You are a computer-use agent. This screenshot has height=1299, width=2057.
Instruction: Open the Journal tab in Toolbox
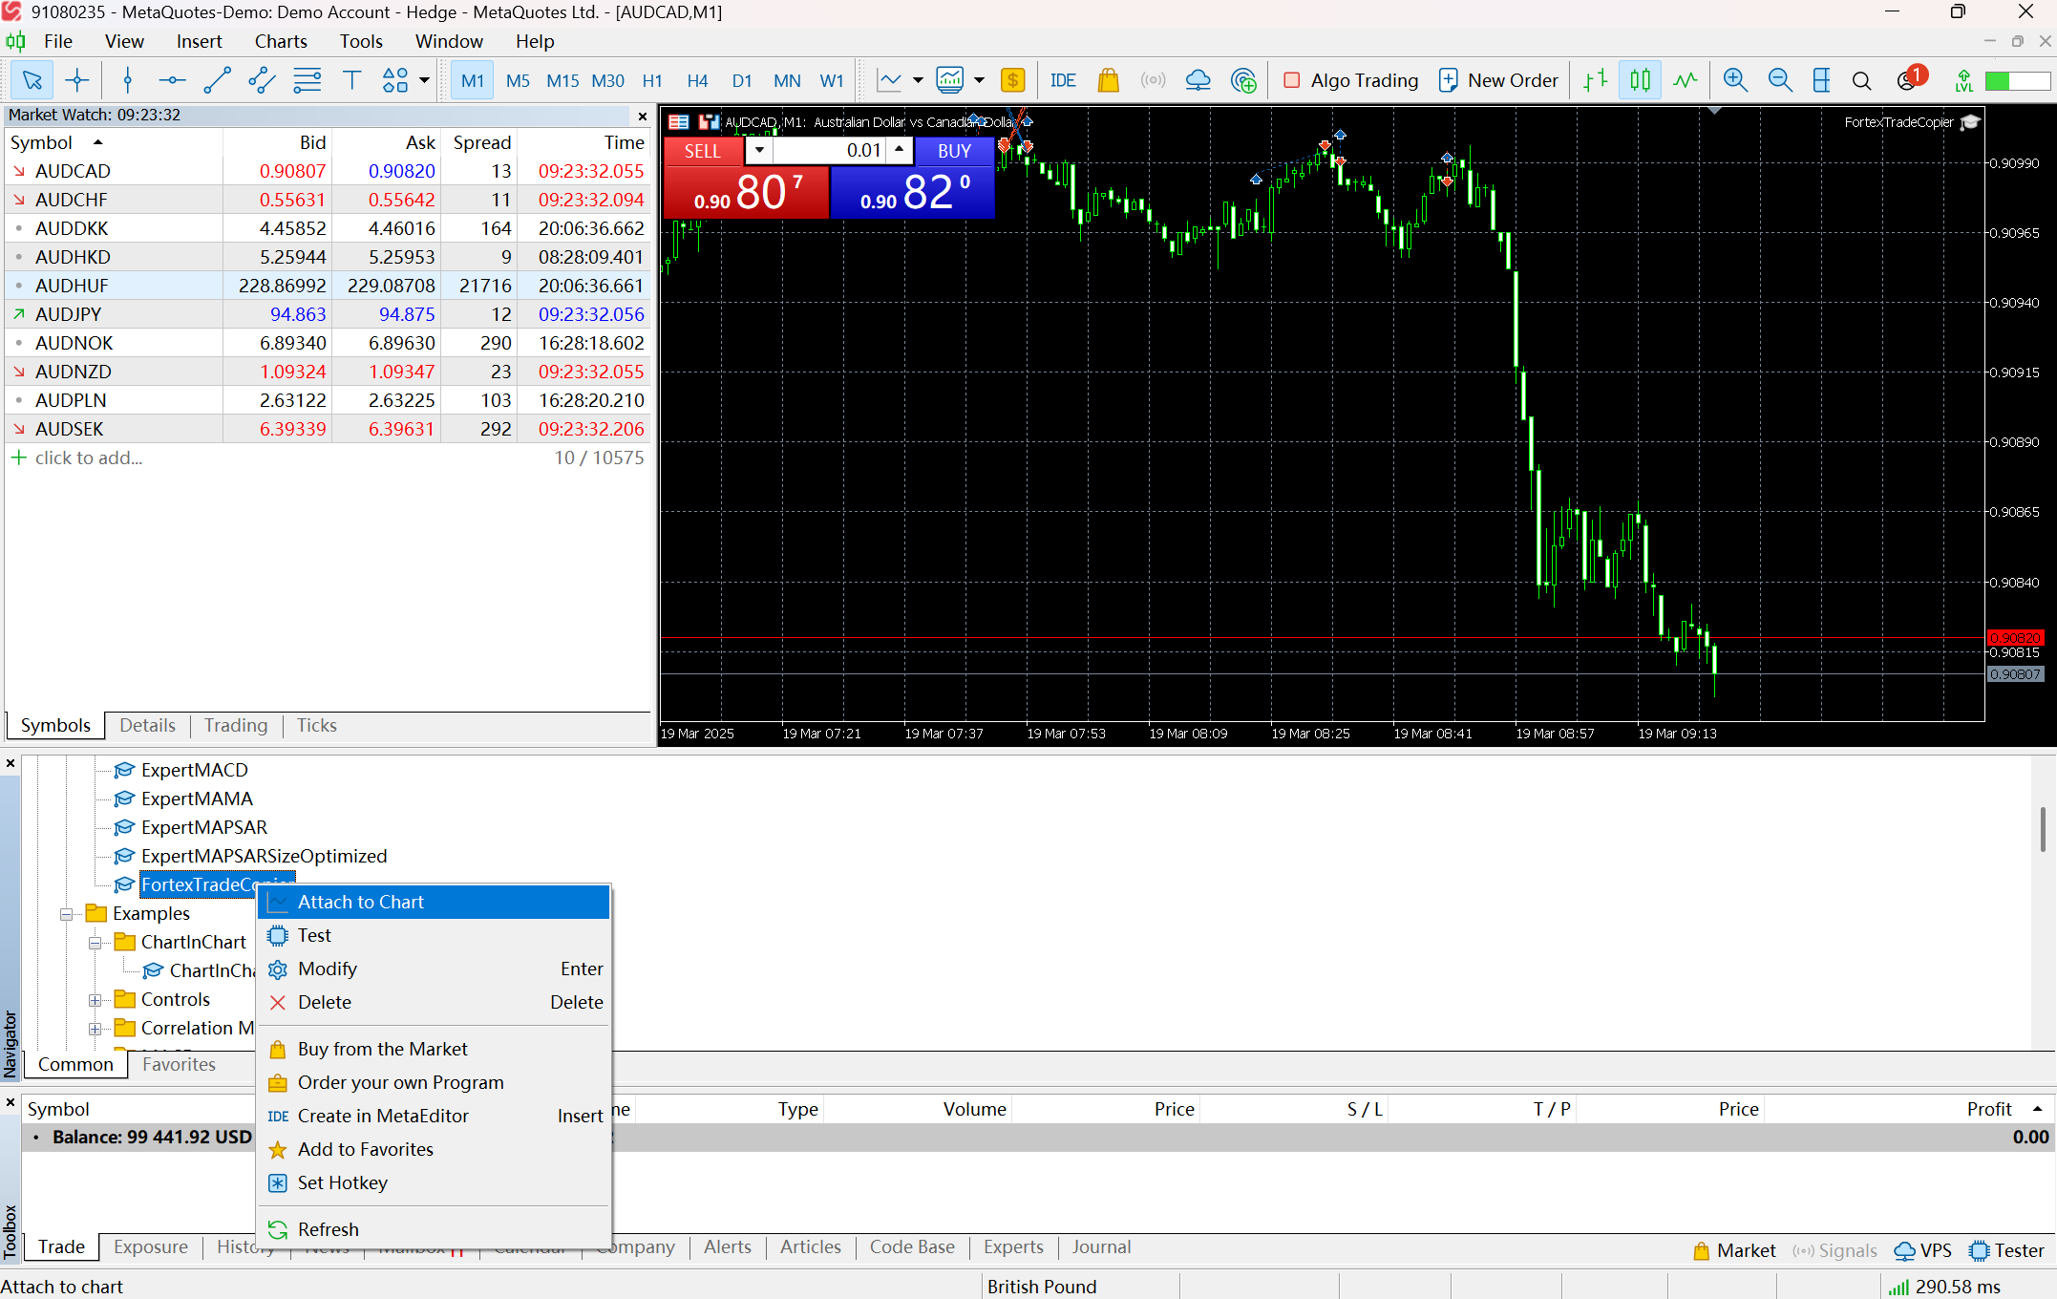click(1100, 1247)
